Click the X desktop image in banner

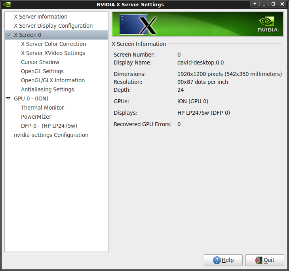[x=138, y=24]
